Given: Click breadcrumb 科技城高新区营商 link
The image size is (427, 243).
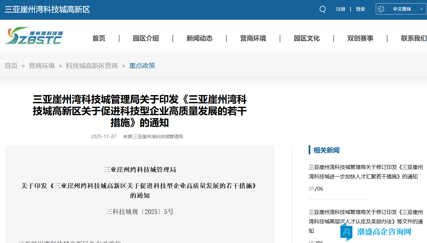Looking at the screenshot, I should (91, 66).
